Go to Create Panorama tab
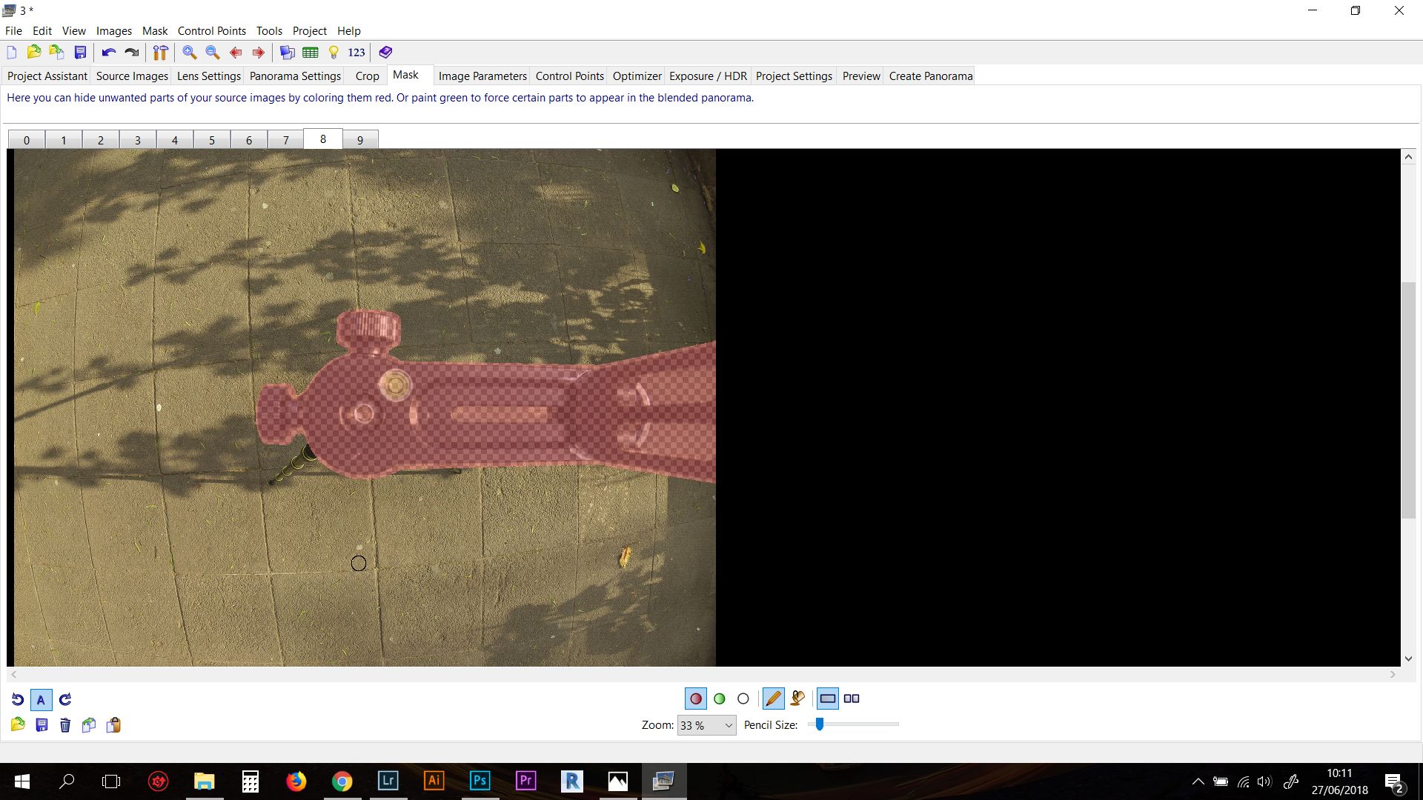Viewport: 1423px width, 800px height. pos(931,76)
